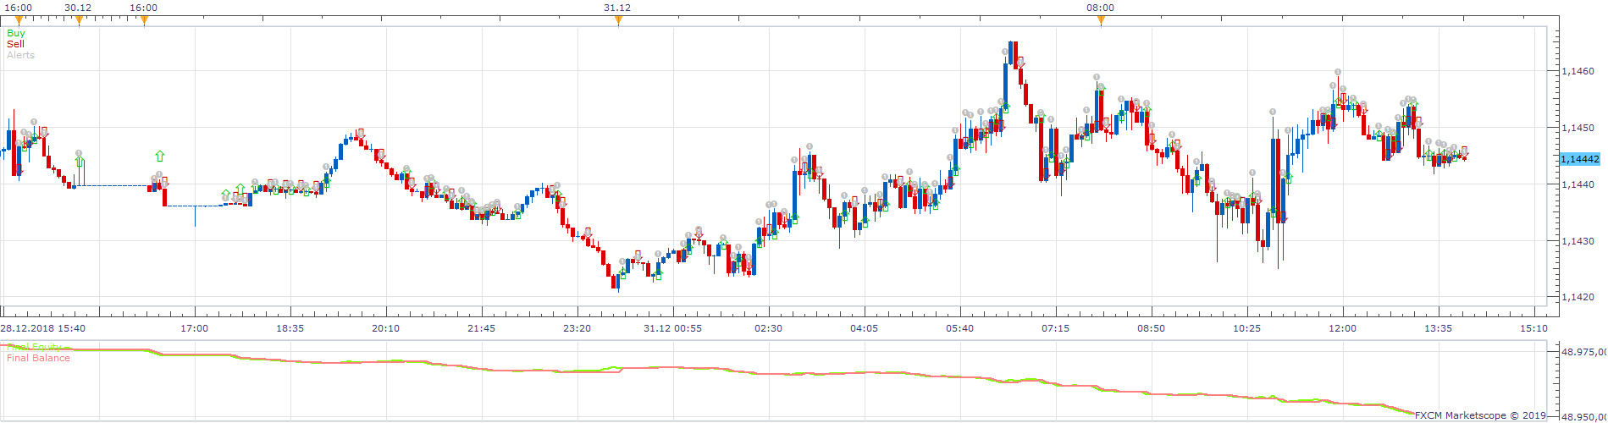The image size is (1608, 423).
Task: Click the 1,1460 price axis label
Action: tap(1578, 72)
